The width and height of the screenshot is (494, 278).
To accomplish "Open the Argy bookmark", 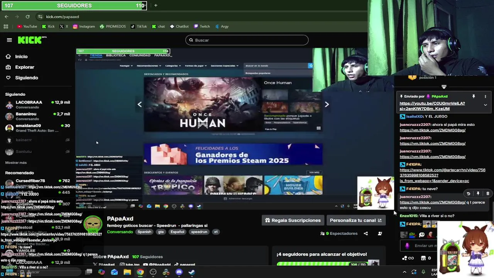I will [x=222, y=26].
